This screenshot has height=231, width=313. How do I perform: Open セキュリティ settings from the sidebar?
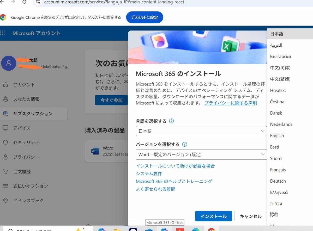coord(26,142)
